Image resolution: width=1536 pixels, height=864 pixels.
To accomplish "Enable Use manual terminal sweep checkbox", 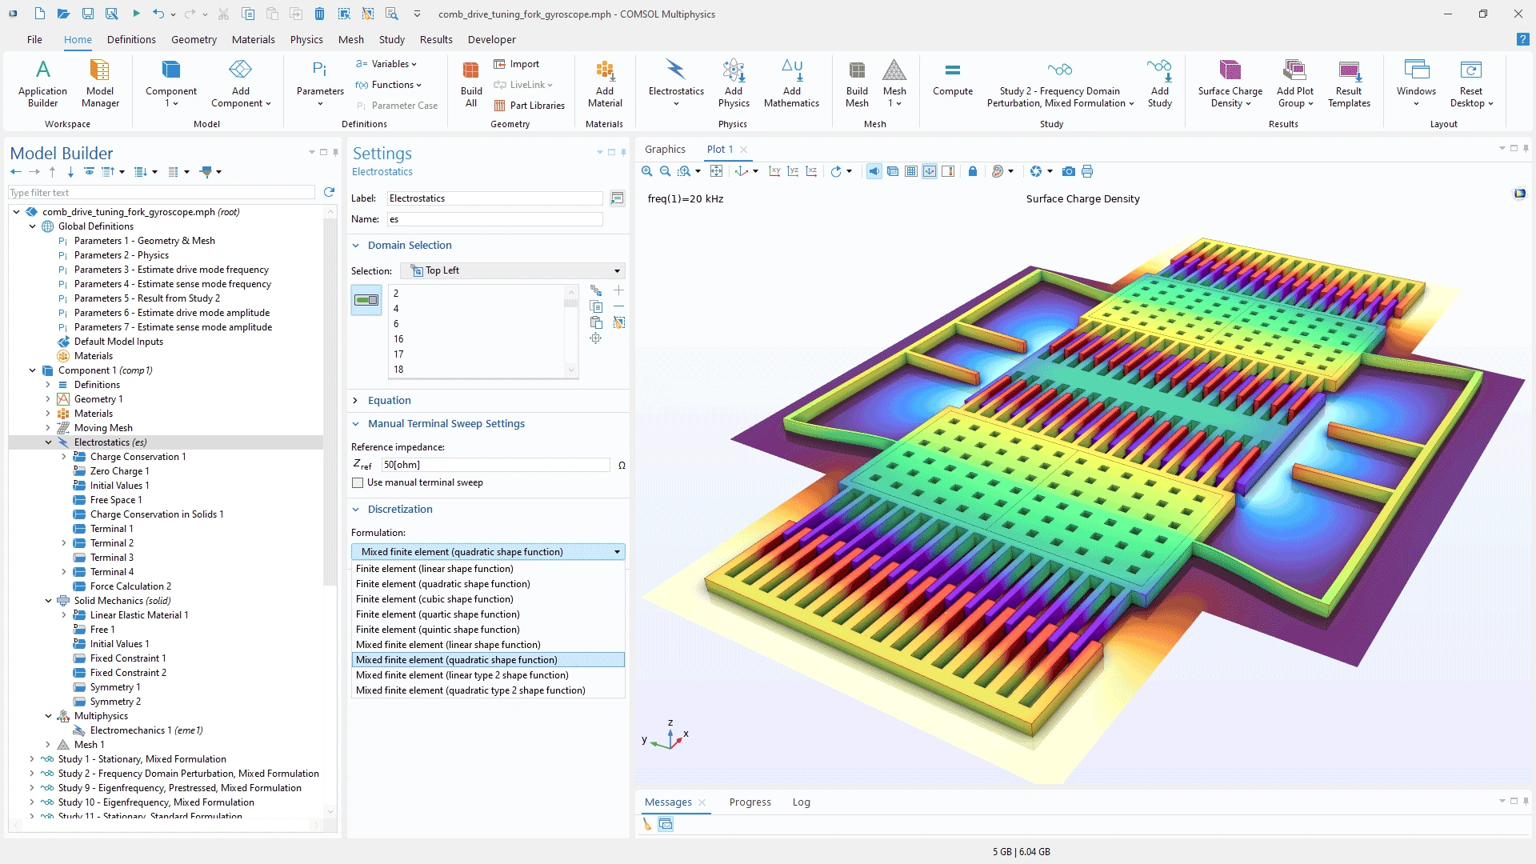I will click(358, 482).
